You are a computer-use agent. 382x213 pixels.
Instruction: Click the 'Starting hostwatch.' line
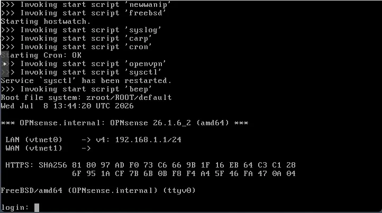[46, 22]
